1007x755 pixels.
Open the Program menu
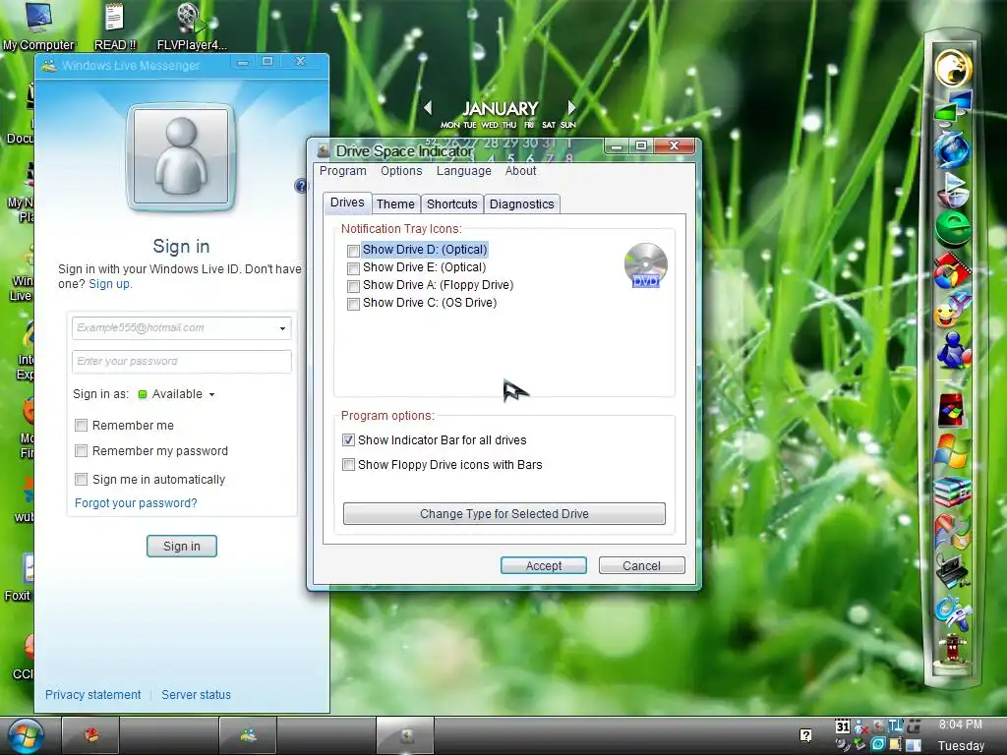[x=343, y=171]
